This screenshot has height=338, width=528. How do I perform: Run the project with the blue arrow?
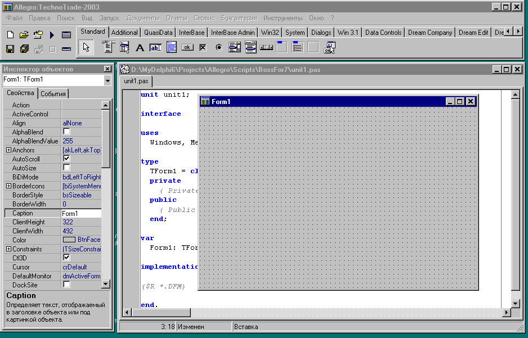[x=52, y=35]
